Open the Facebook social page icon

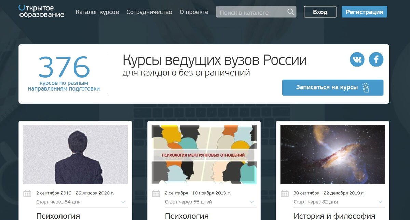pyautogui.click(x=376, y=59)
